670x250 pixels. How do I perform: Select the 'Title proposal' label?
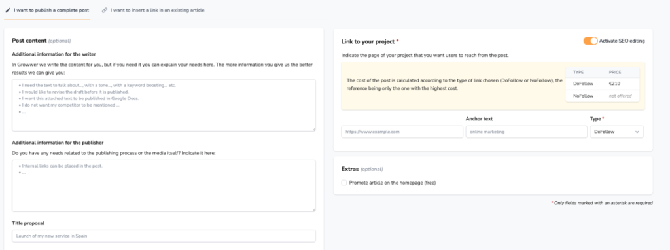pyautogui.click(x=28, y=223)
